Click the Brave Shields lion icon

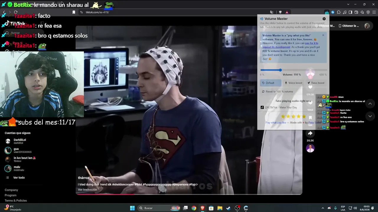click(280, 12)
